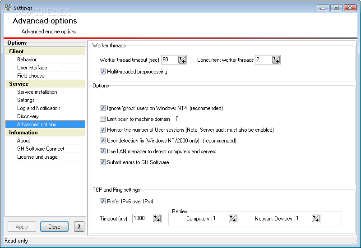Enable Limit scan to machine-domain
361x248 pixels.
102,119
